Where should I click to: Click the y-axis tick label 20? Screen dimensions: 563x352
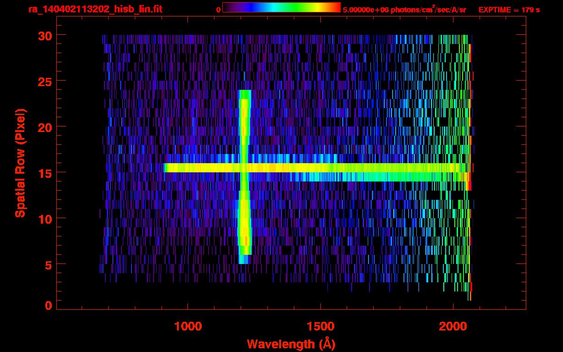(44, 127)
